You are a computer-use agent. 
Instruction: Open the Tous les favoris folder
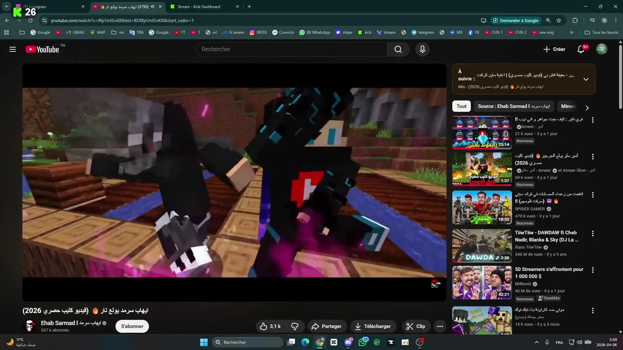pyautogui.click(x=601, y=33)
